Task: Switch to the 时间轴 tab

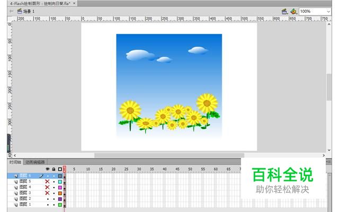Action: pyautogui.click(x=15, y=162)
